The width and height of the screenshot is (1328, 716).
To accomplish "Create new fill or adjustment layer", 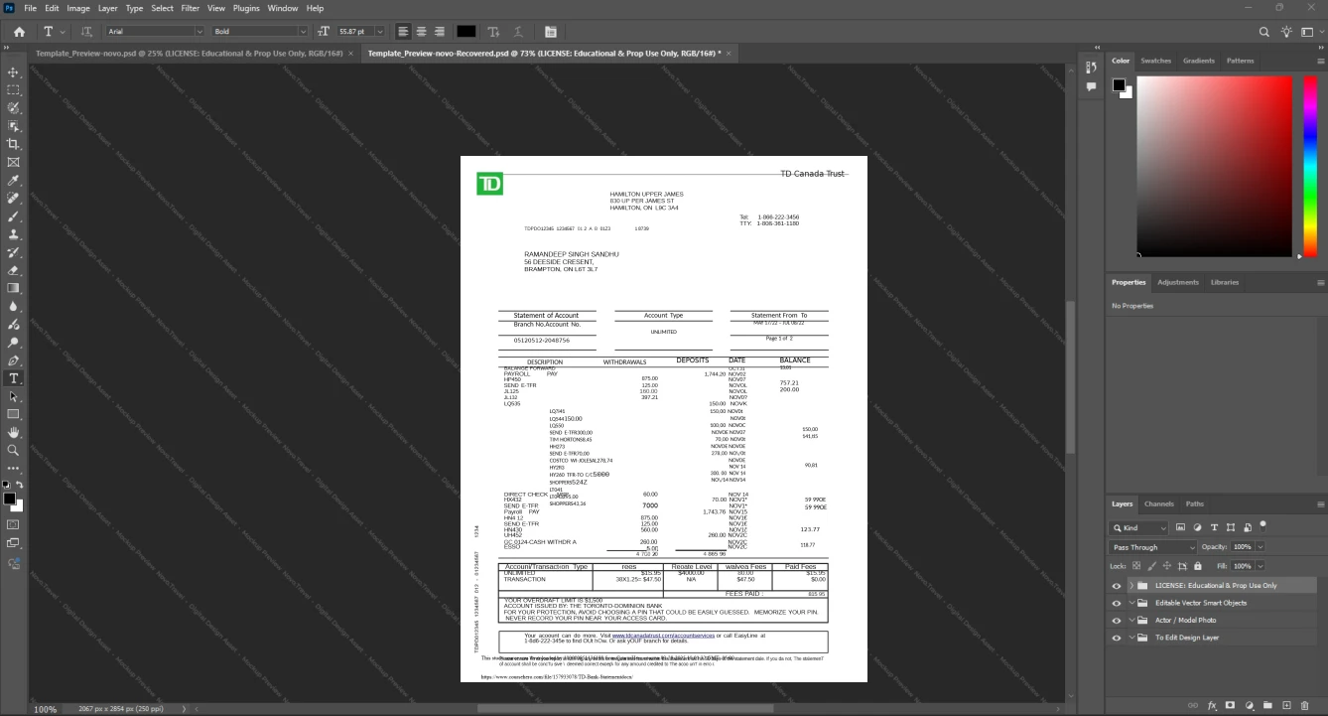I will pyautogui.click(x=1250, y=705).
